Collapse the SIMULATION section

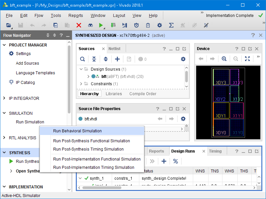pyautogui.click(x=4, y=113)
